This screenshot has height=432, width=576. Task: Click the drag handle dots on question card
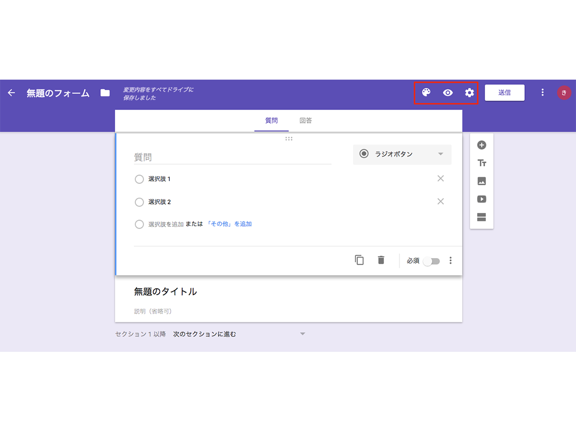[289, 139]
